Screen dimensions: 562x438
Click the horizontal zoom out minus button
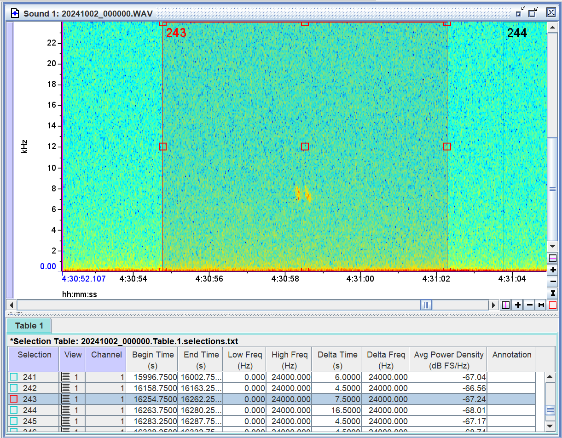click(529, 305)
